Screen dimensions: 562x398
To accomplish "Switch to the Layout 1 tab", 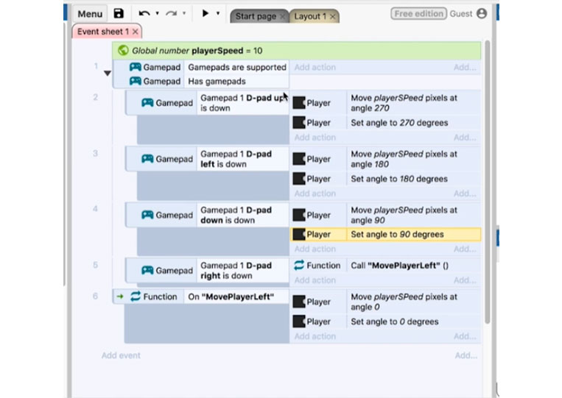I will (310, 16).
